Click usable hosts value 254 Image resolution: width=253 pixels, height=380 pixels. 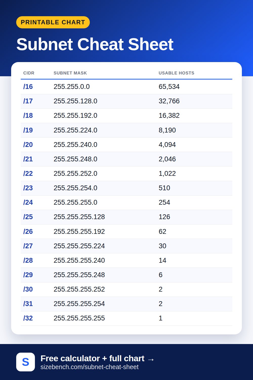click(x=164, y=202)
